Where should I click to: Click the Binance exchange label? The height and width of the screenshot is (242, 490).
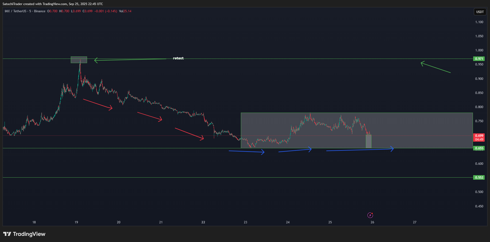point(40,11)
